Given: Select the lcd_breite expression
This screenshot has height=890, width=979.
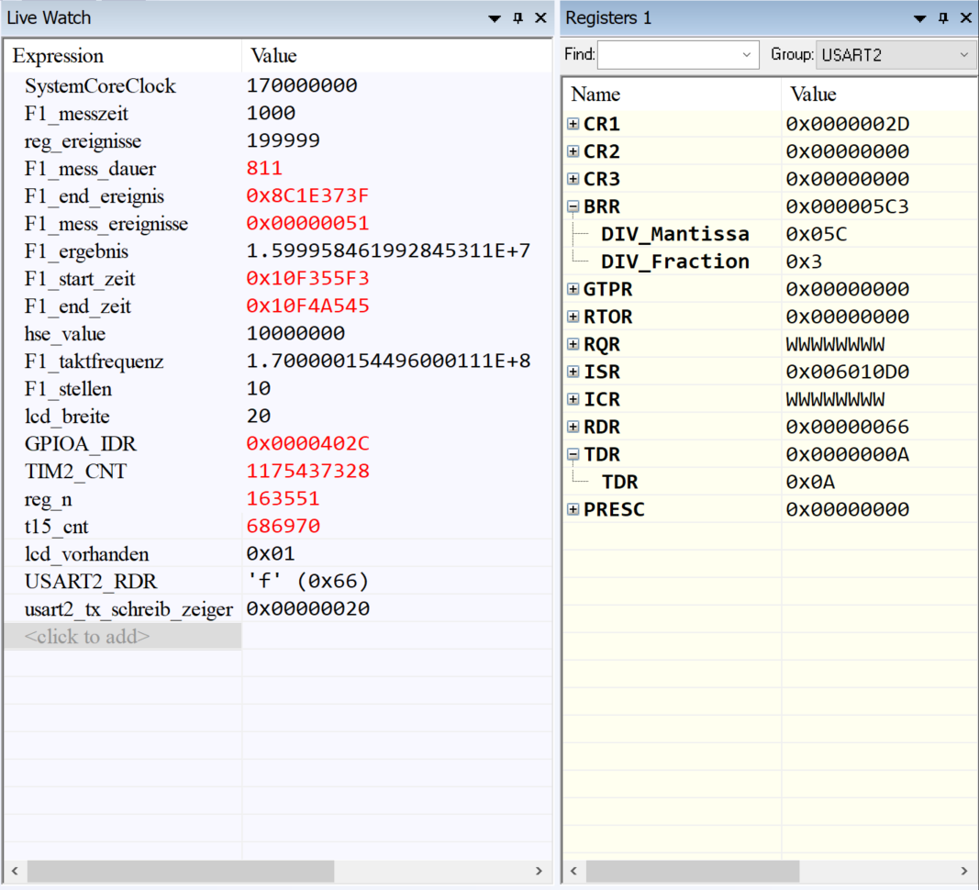Looking at the screenshot, I should point(67,416).
